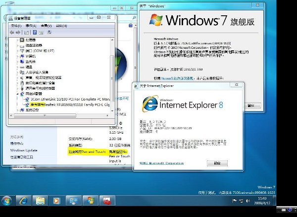Click Back arrow in Device Manager toolbar
This screenshot has height=217, width=297.
pyautogui.click(x=12, y=33)
